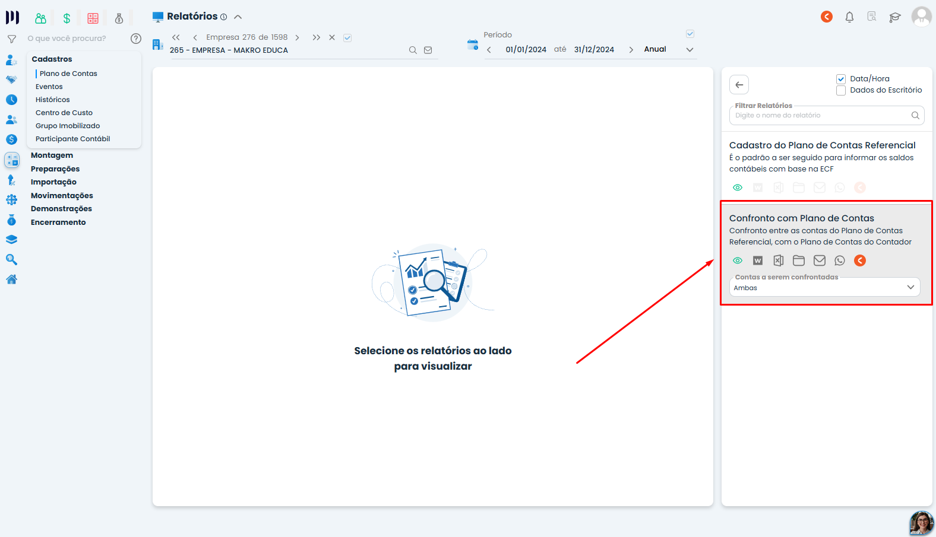
Task: Go back to the previous period
Action: [x=489, y=50]
